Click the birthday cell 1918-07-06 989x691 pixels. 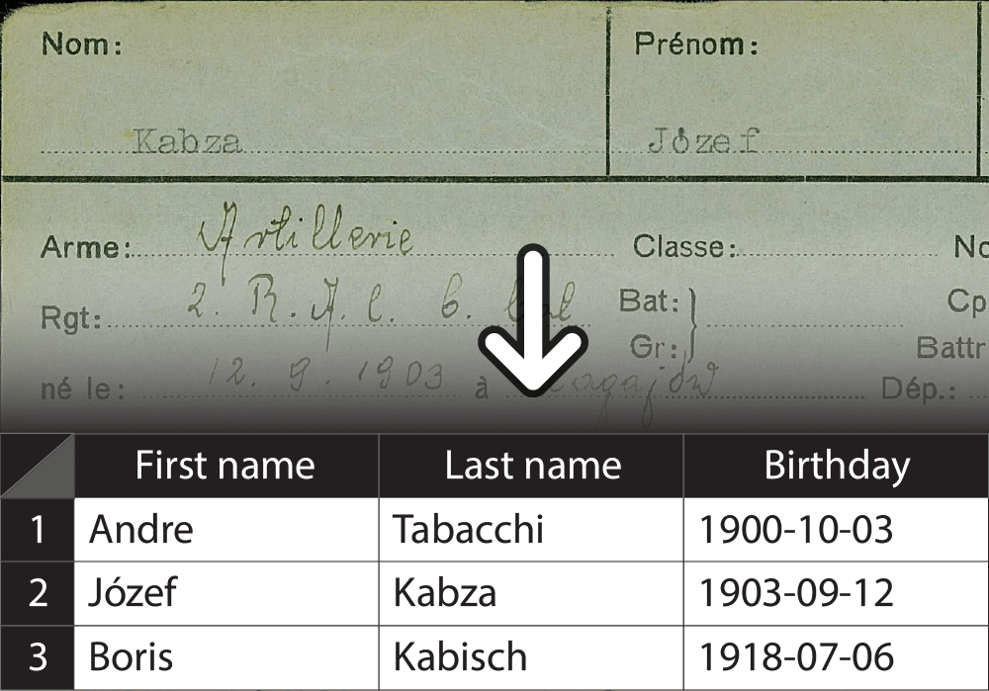coord(836,657)
